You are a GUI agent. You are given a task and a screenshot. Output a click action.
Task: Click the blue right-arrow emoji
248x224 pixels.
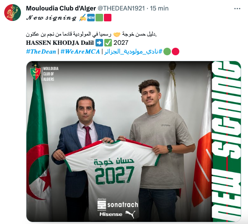click(99, 43)
